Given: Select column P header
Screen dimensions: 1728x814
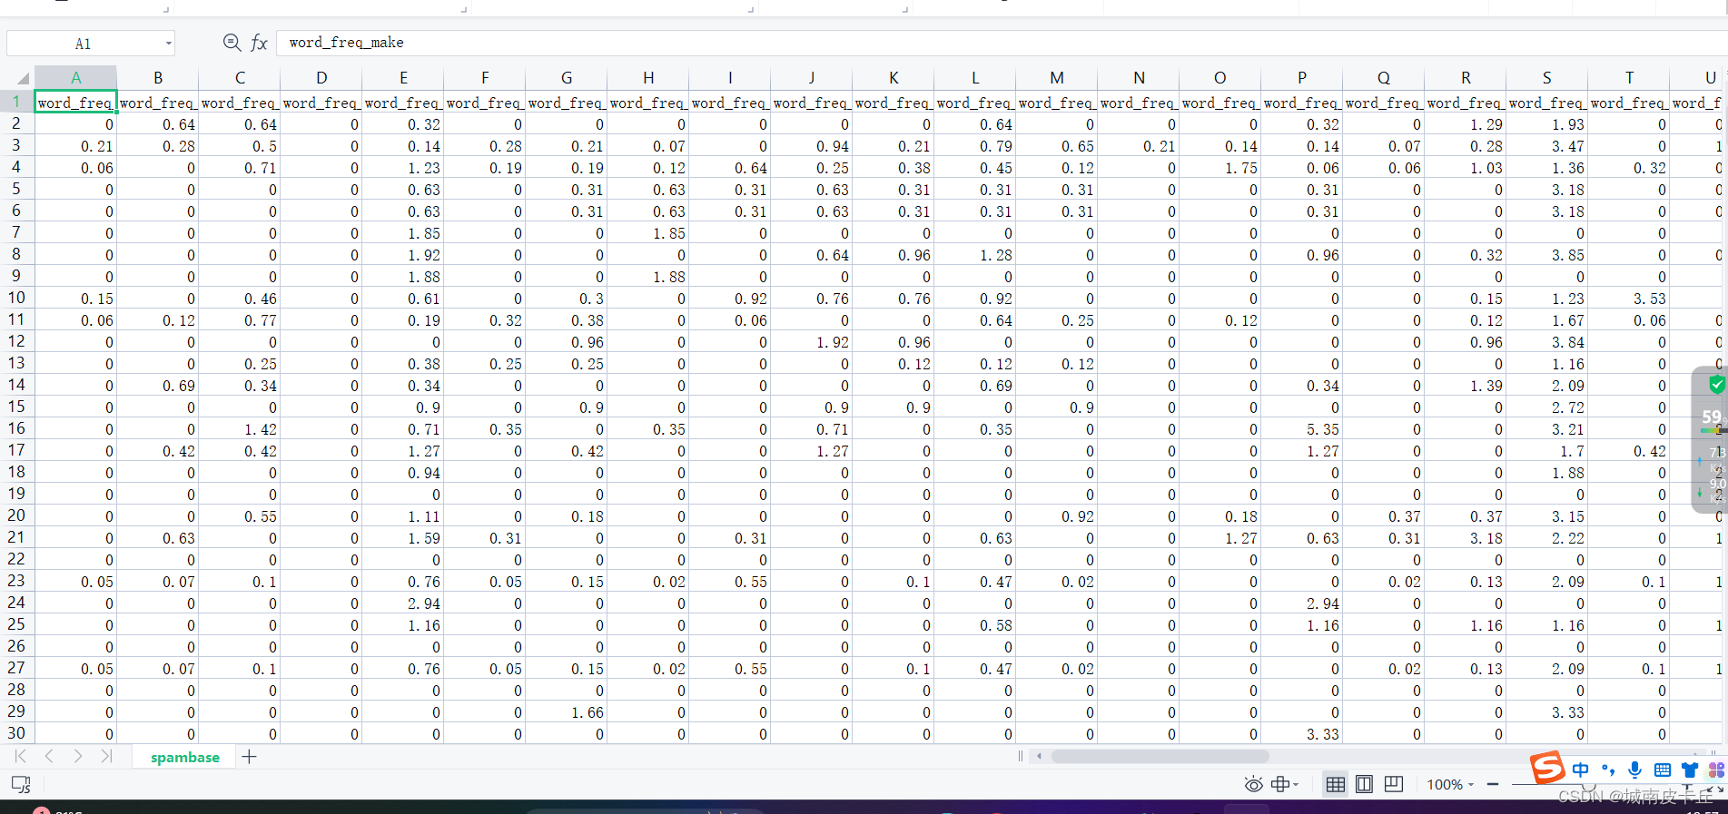Looking at the screenshot, I should [x=1302, y=78].
